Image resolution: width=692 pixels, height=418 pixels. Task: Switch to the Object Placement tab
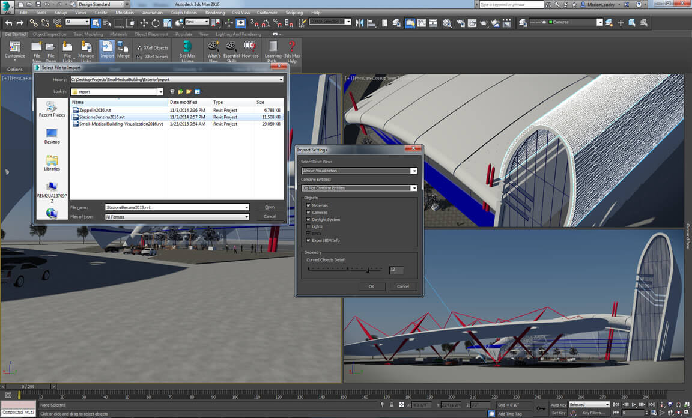151,34
